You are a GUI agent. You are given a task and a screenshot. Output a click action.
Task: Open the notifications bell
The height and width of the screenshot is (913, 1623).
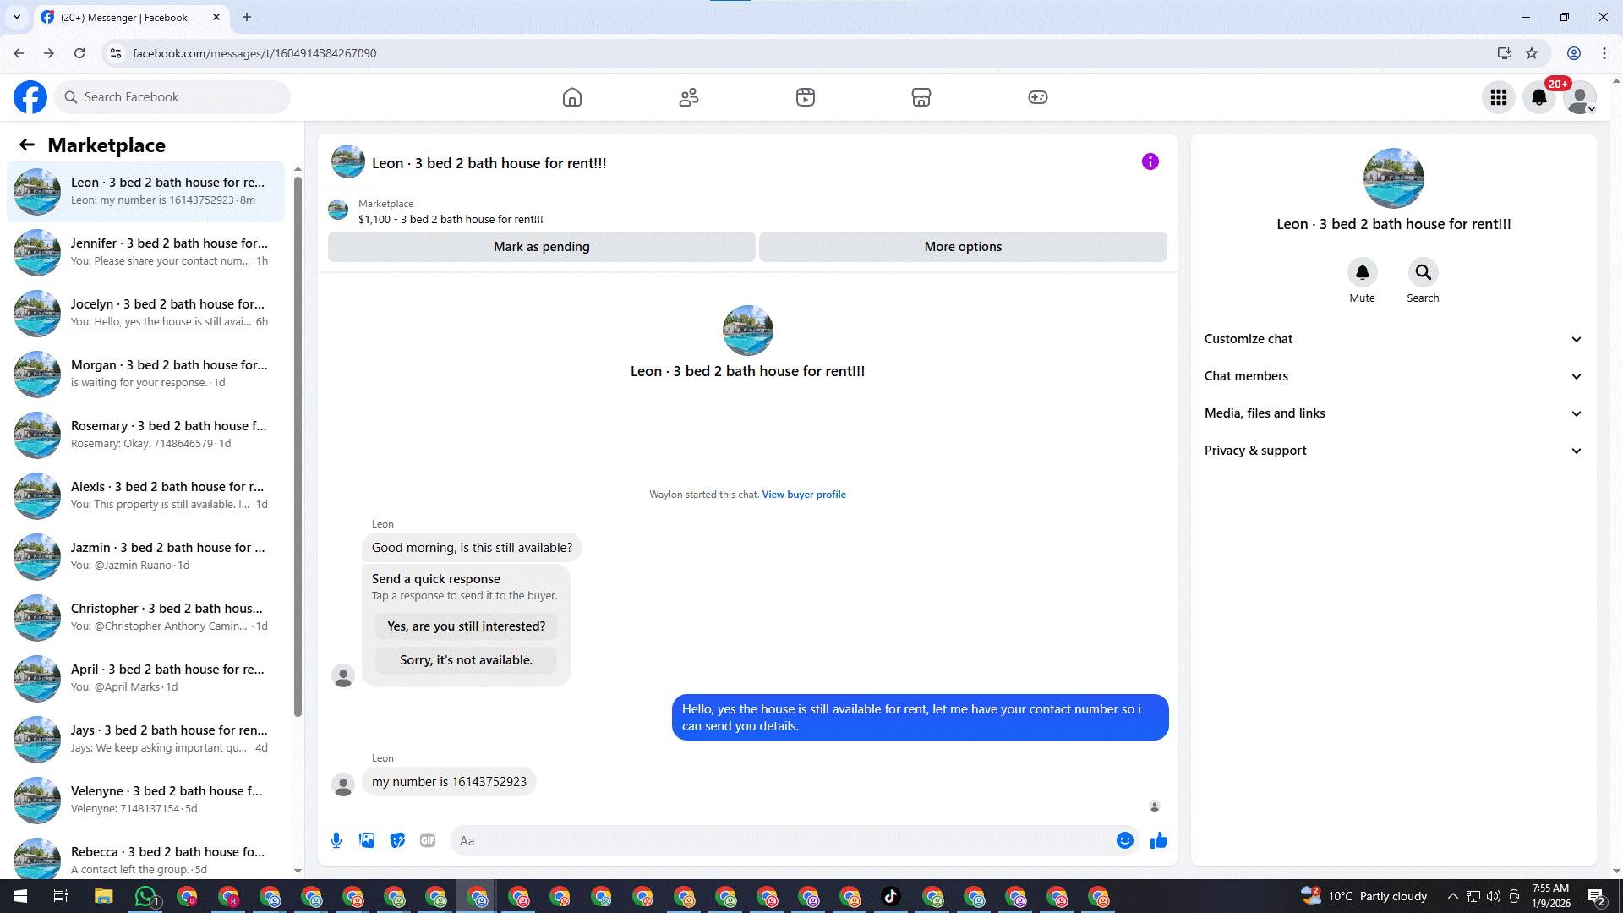pos(1539,97)
